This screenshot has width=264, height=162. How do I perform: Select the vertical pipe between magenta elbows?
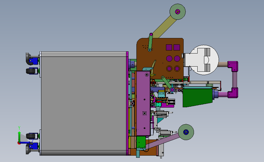[x=235, y=80]
